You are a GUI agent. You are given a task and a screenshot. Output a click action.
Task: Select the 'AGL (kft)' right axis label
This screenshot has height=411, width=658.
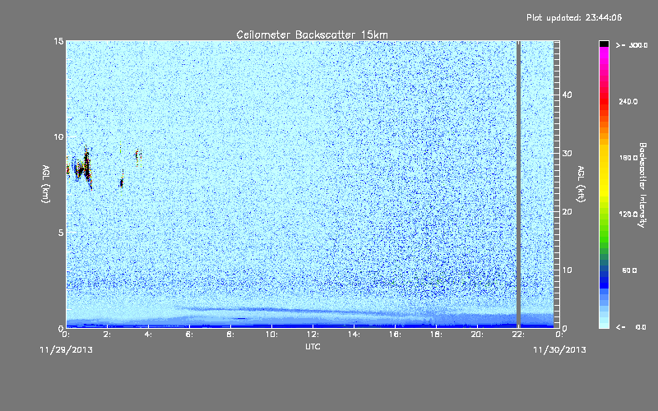(582, 184)
